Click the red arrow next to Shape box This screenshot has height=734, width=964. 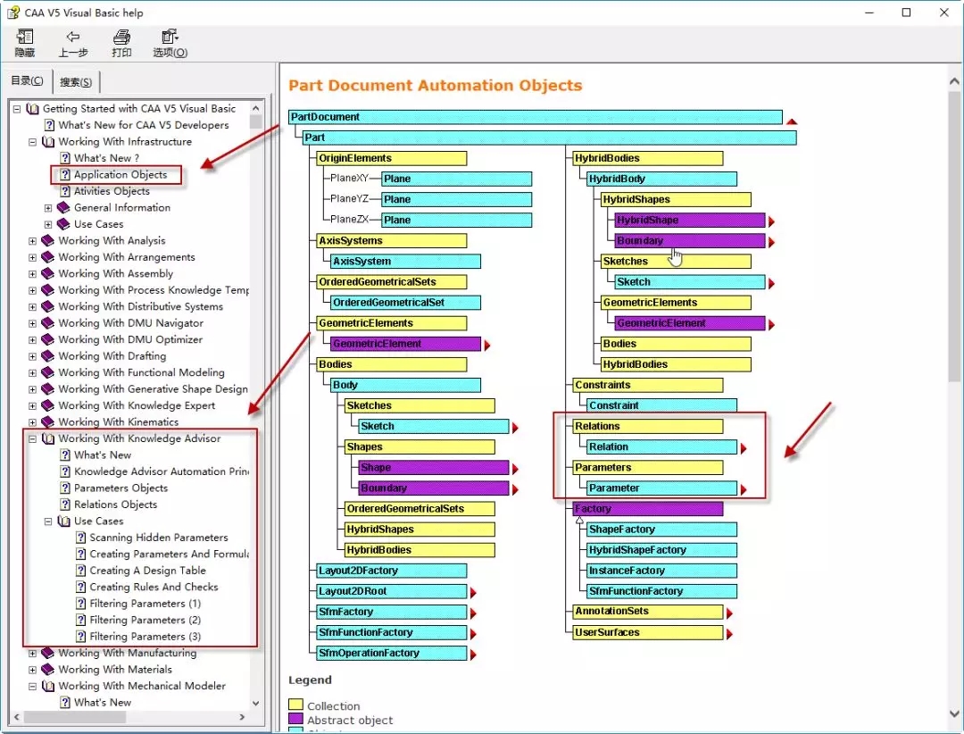(515, 470)
